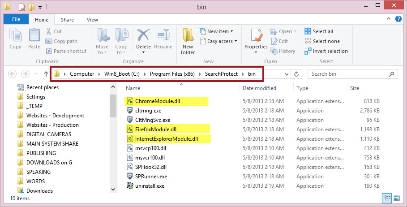Image resolution: width=407 pixels, height=207 pixels.
Task: Open the Easy access dropdown
Action: 218,41
